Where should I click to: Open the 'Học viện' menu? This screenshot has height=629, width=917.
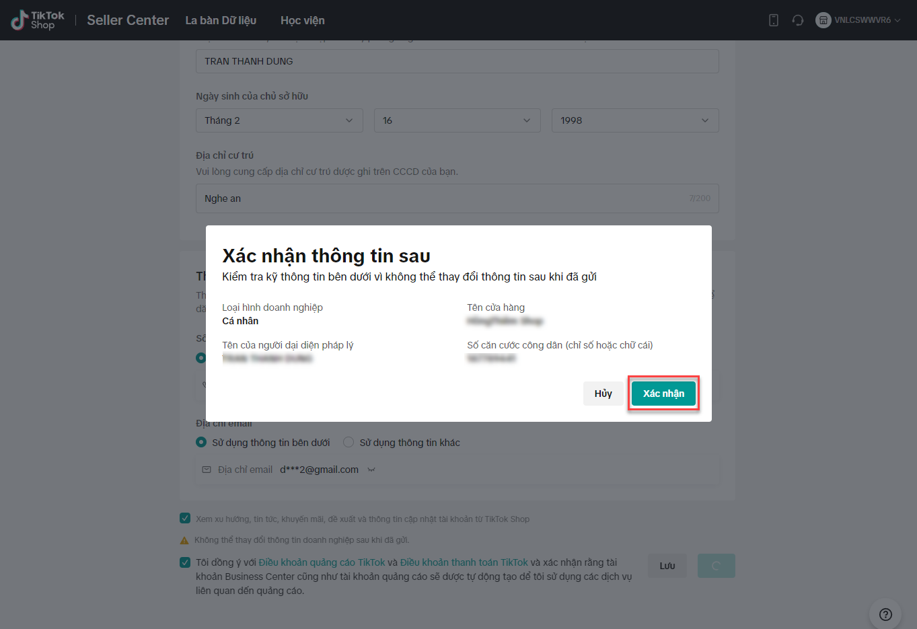(x=302, y=20)
